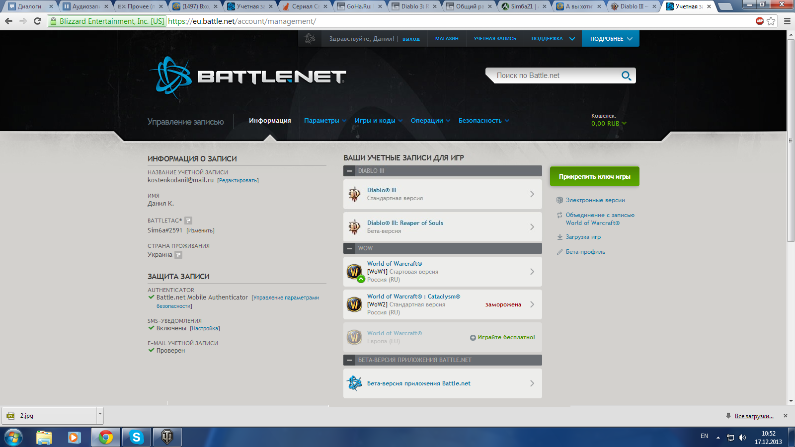Open the Электронные версии link
Image resolution: width=795 pixels, height=447 pixels.
click(x=595, y=200)
